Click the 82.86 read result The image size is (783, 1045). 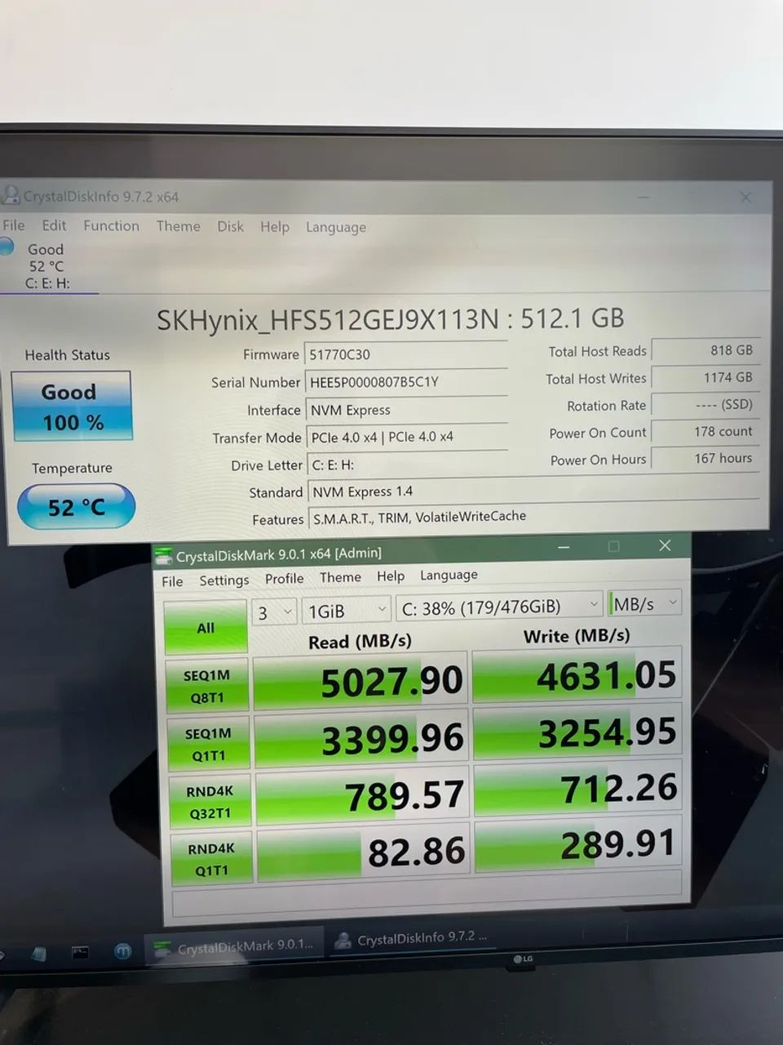point(363,853)
